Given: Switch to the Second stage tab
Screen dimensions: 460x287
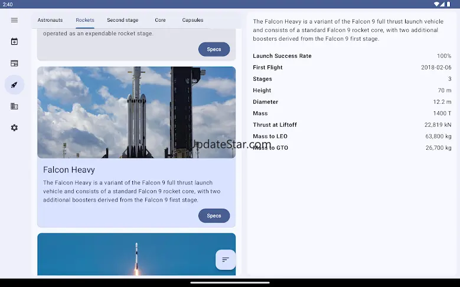Looking at the screenshot, I should pyautogui.click(x=123, y=20).
